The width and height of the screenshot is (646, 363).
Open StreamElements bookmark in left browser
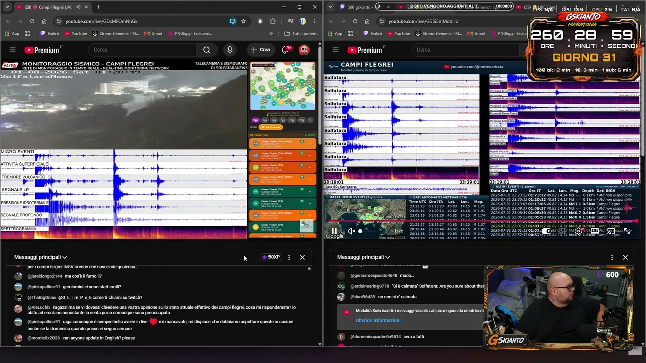tap(116, 34)
